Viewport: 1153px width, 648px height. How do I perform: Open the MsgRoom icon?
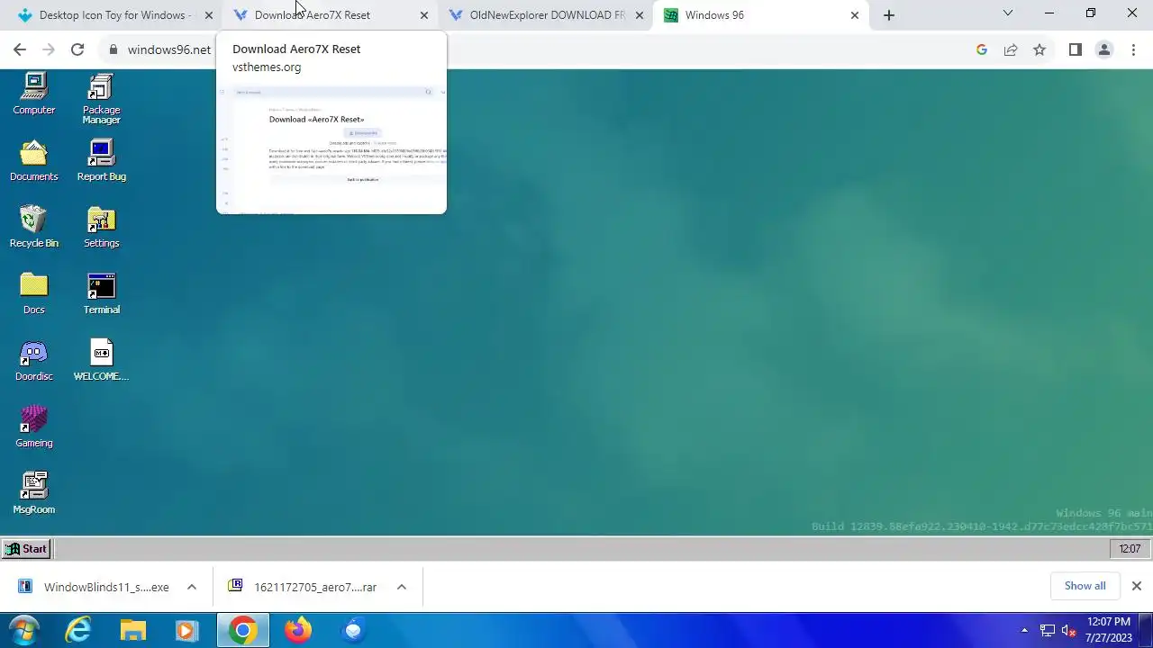tap(34, 494)
